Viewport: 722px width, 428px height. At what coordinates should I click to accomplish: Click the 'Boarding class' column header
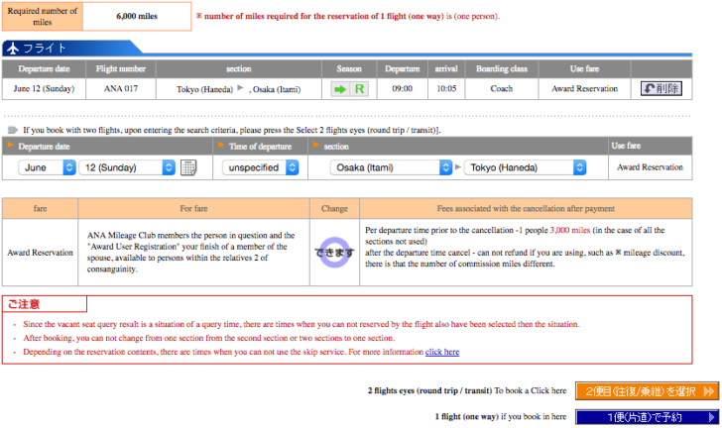click(502, 68)
